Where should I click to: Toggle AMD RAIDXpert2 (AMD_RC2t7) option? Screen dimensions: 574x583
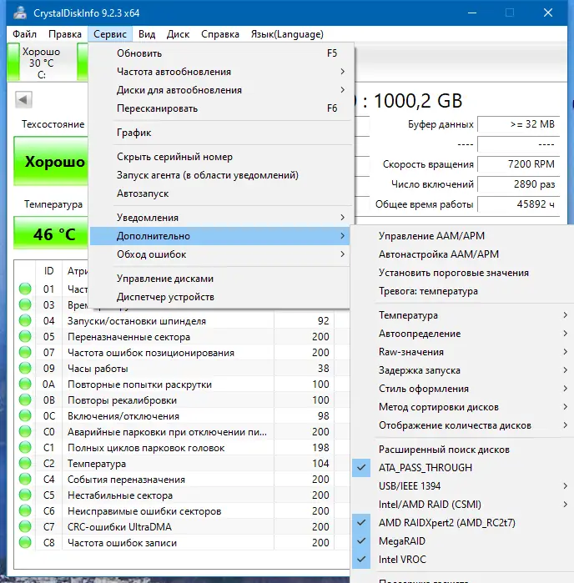point(461,522)
